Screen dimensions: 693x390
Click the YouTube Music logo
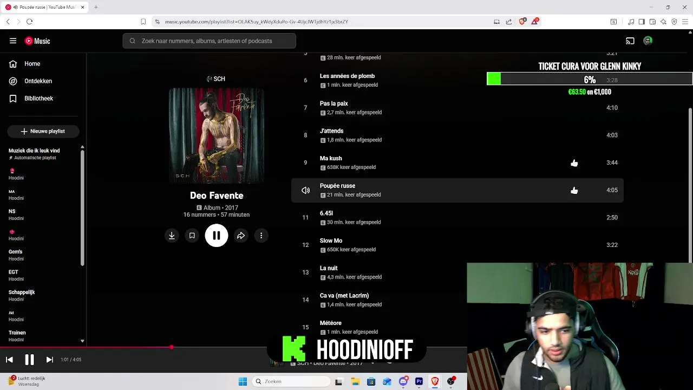click(37, 41)
